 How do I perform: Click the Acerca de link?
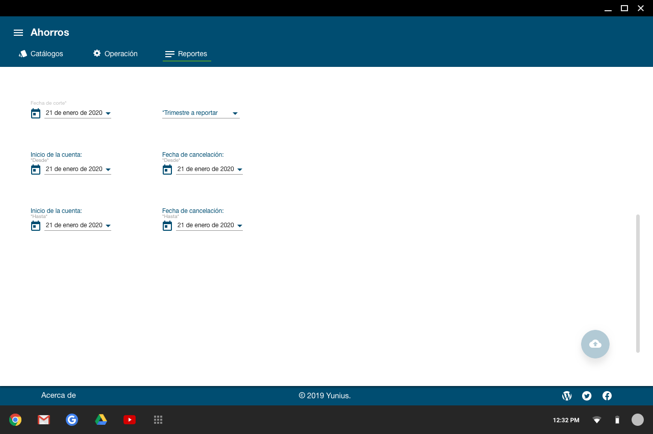[x=59, y=395]
